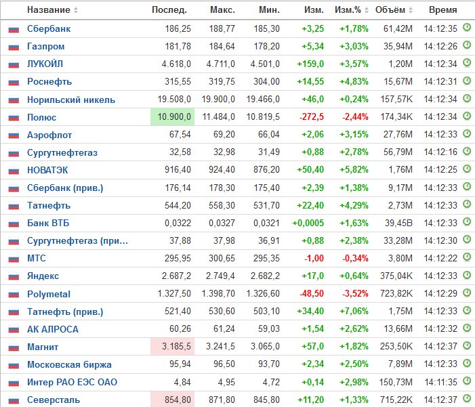Click the Мин. column header

click(269, 10)
